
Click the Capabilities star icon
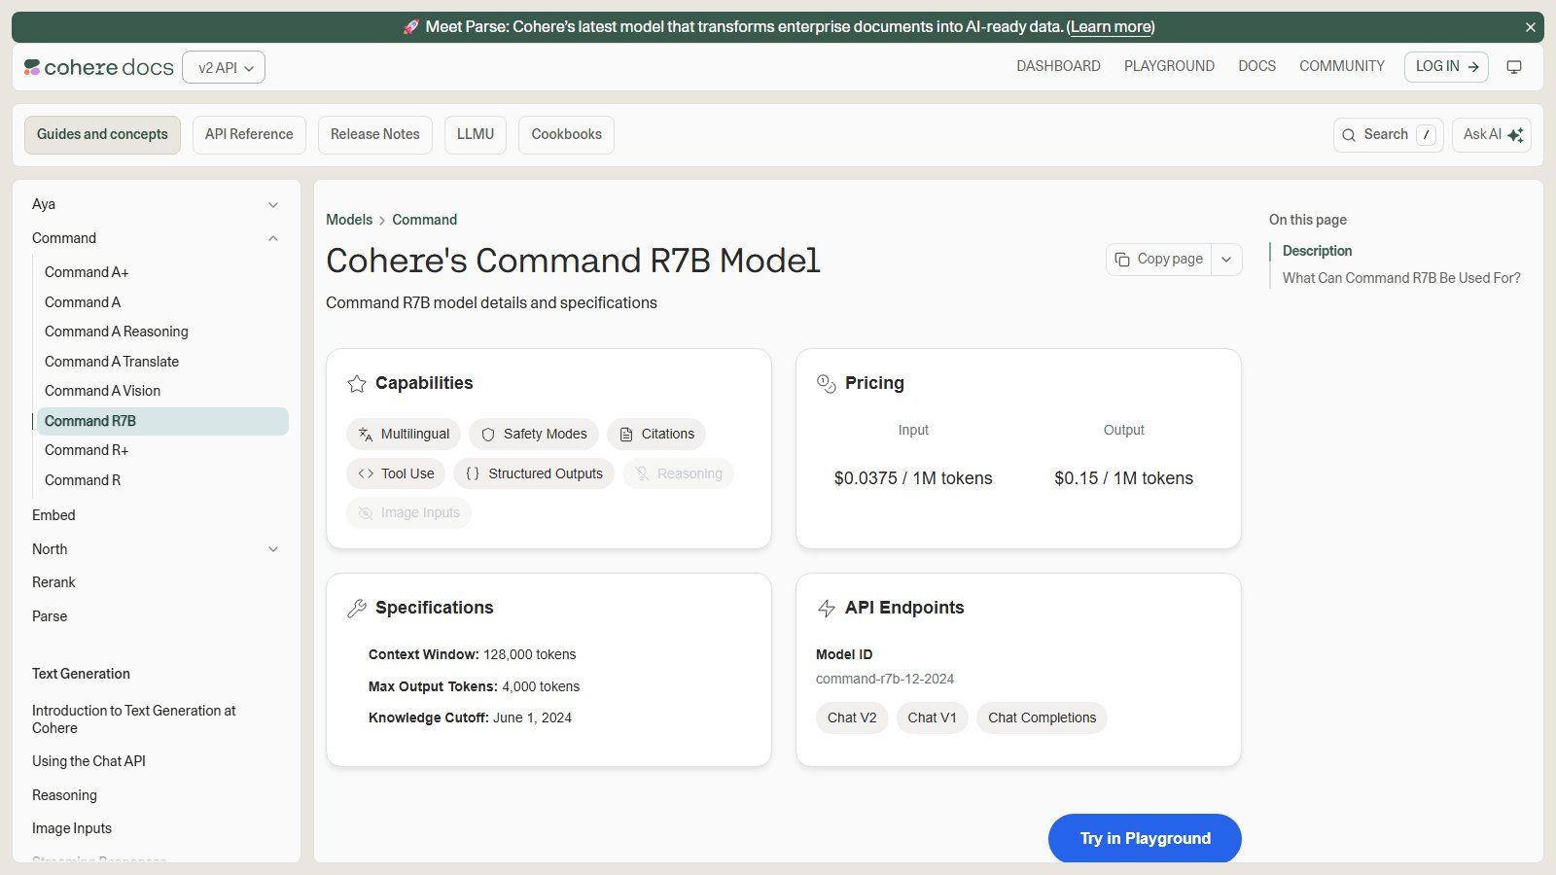[357, 384]
